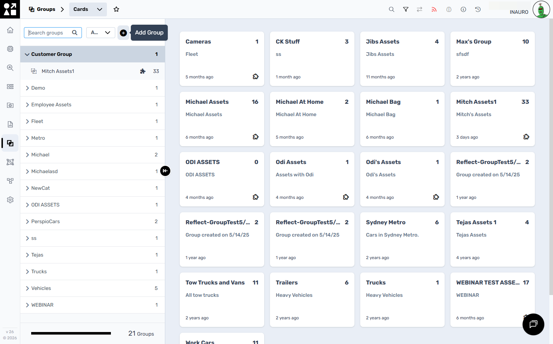553x344 pixels.
Task: Open the geofence shape icon in sidebar
Action: click(x=10, y=162)
